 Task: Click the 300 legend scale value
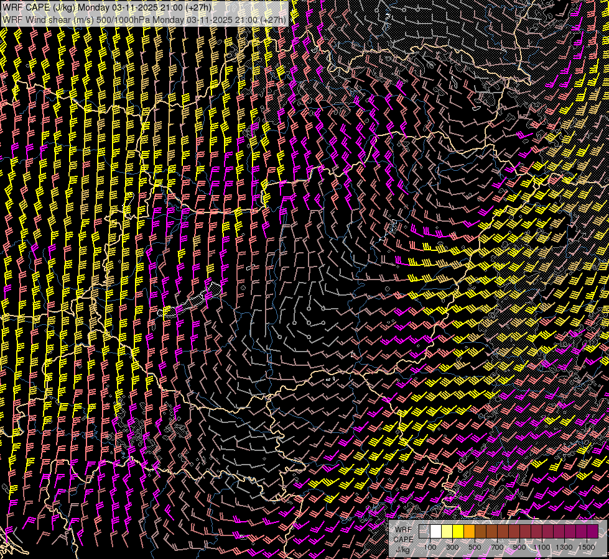(x=452, y=547)
